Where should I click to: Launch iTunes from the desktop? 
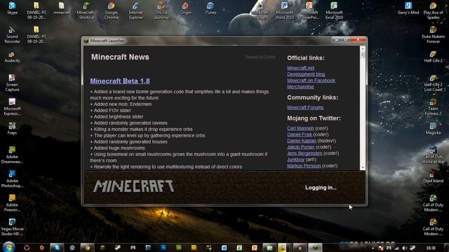click(x=210, y=8)
